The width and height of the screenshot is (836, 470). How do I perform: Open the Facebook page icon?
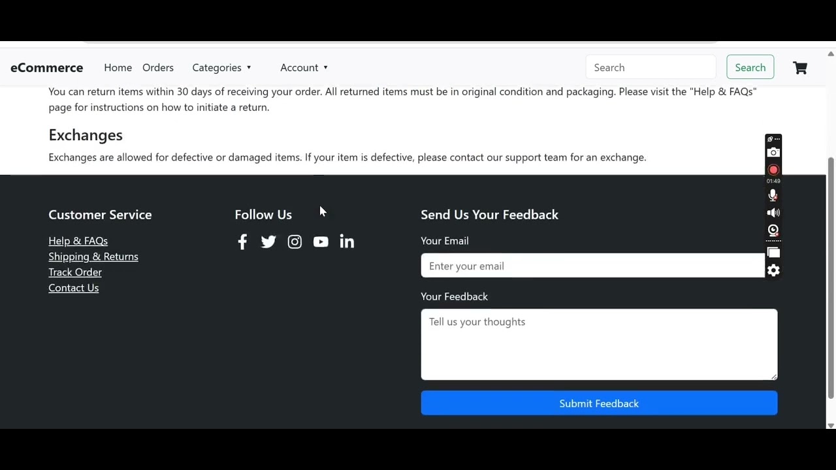point(242,242)
